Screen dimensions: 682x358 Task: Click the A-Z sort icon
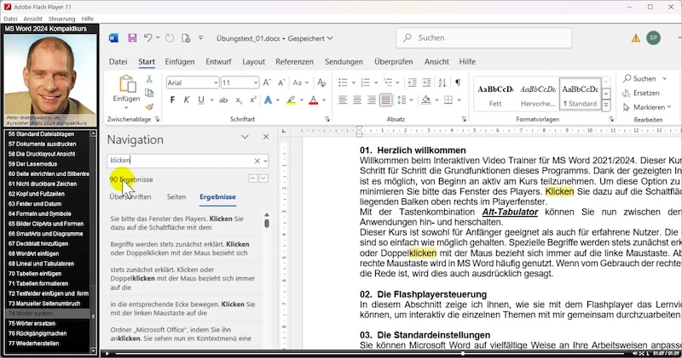pyautogui.click(x=442, y=82)
